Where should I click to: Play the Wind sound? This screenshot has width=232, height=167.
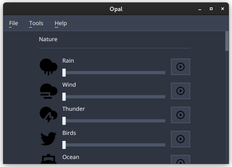(180, 91)
